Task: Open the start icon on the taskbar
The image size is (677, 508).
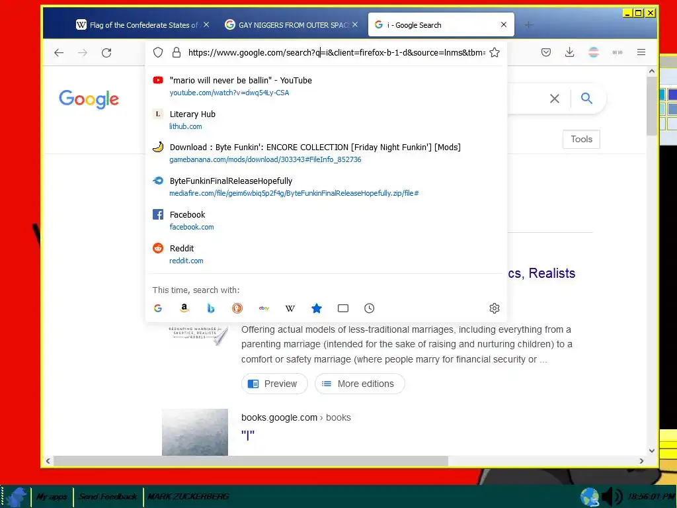Action: [x=15, y=497]
